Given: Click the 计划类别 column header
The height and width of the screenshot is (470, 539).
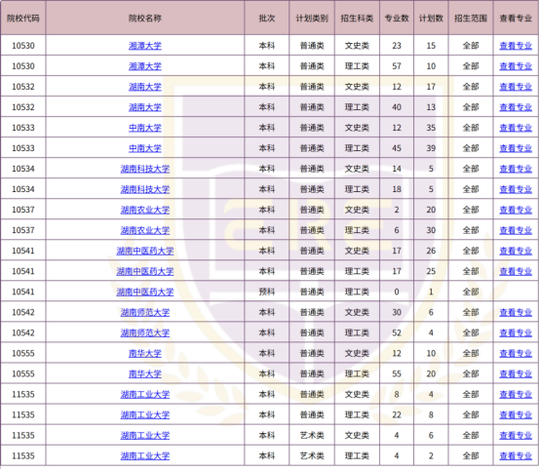Looking at the screenshot, I should point(312,19).
